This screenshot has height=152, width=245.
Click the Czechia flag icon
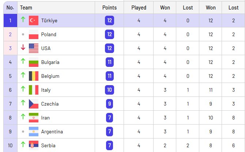[x=34, y=104]
